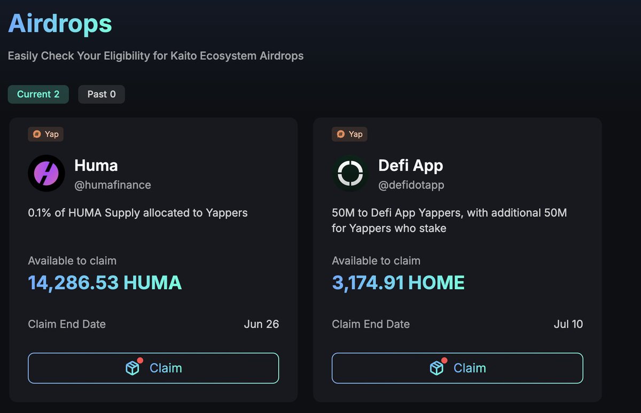Click the Defi App circular logo
The height and width of the screenshot is (413, 641).
(x=350, y=173)
